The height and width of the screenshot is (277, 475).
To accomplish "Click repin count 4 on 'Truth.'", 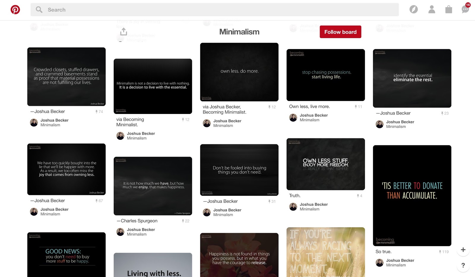I will coord(360,196).
